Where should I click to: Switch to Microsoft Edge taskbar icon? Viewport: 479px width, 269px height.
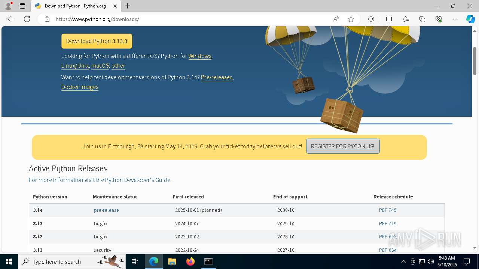tap(154, 262)
